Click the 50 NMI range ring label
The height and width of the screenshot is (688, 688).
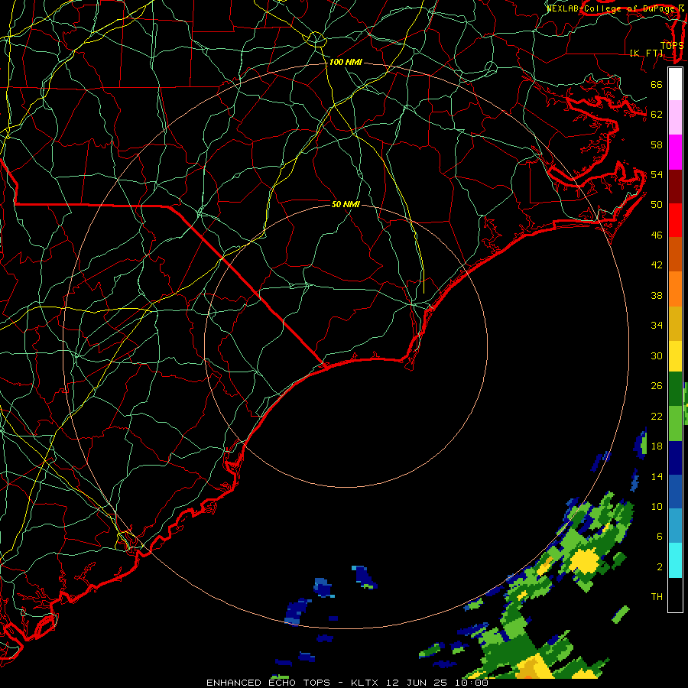pos(346,204)
